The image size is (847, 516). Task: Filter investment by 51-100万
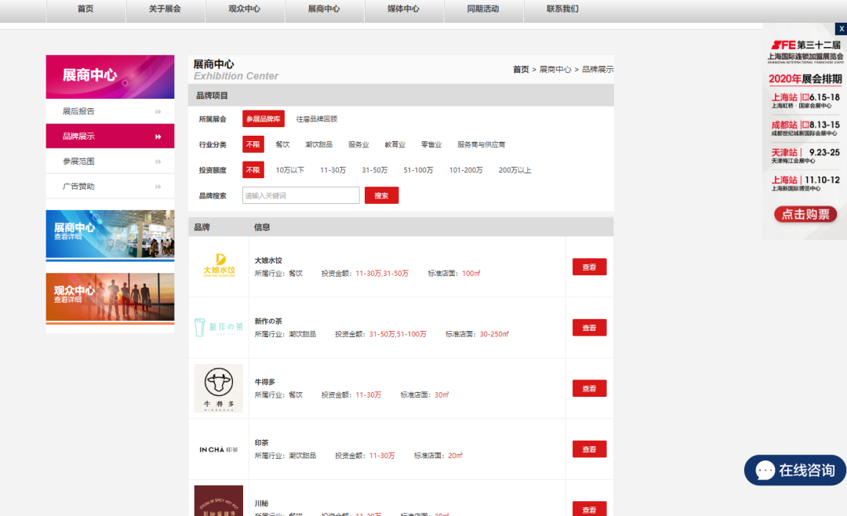pos(418,170)
